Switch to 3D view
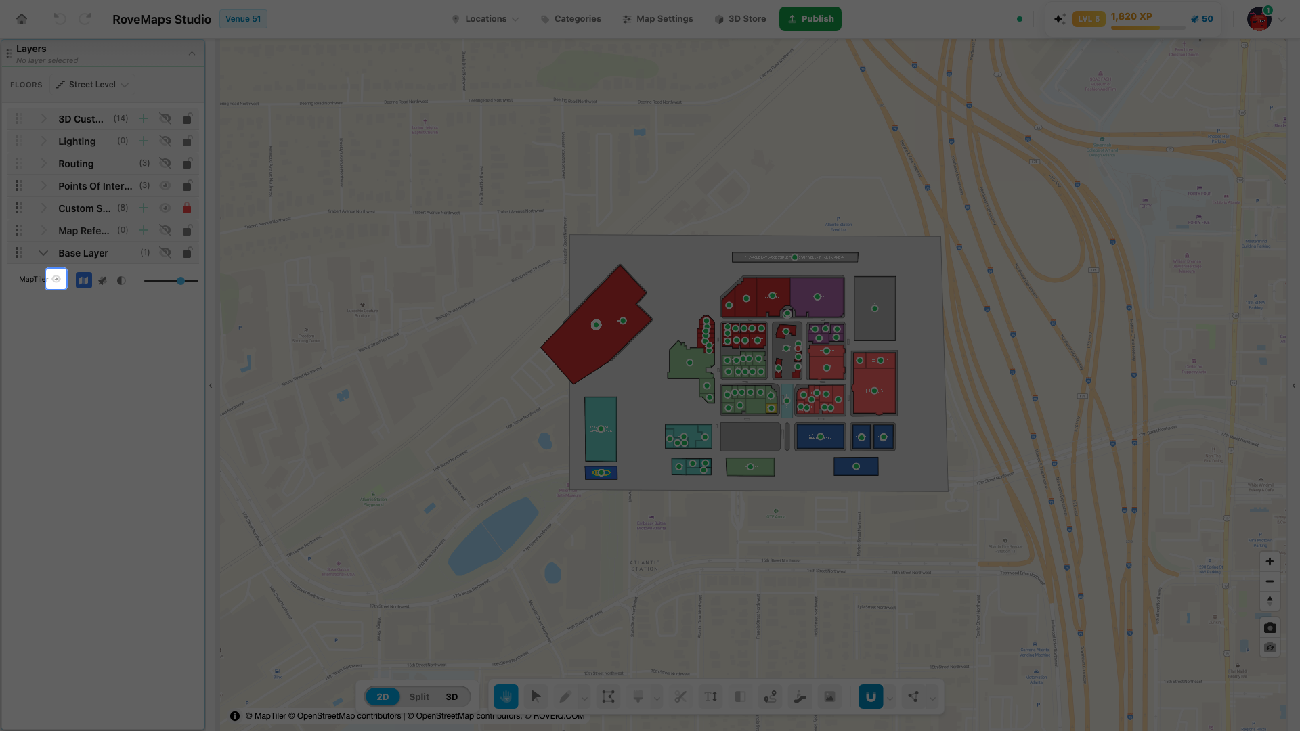 [452, 696]
